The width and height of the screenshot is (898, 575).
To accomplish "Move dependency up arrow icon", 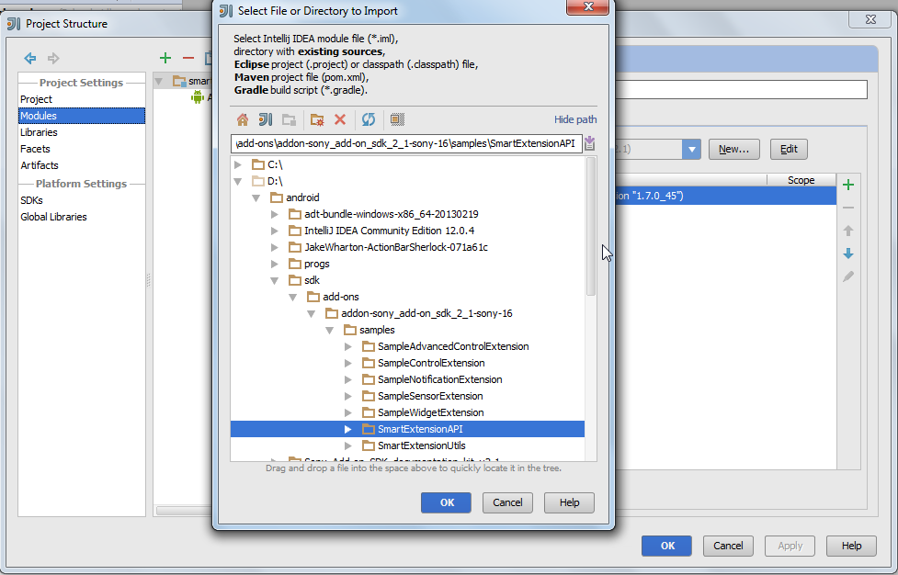I will tap(848, 231).
